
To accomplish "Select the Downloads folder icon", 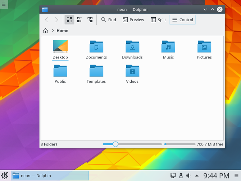I will click(132, 47).
